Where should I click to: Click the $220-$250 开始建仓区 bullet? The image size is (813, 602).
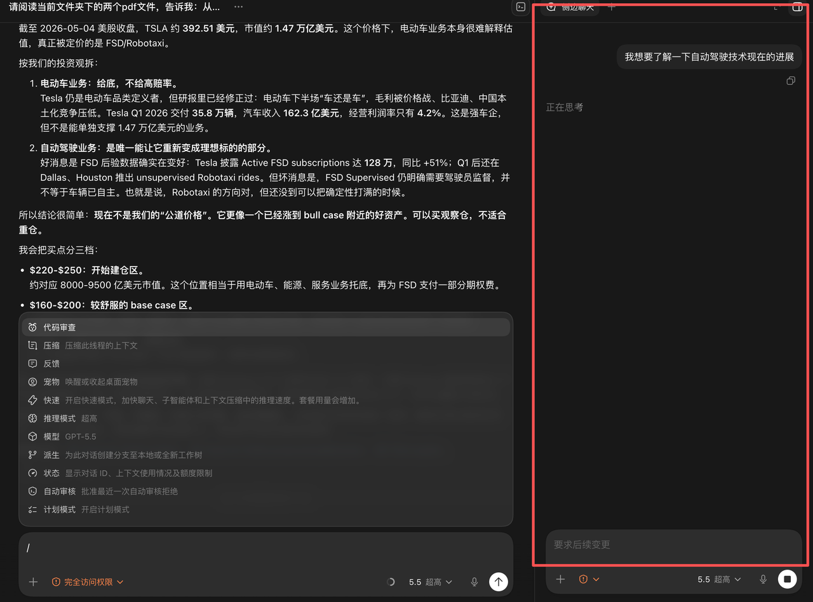[87, 270]
